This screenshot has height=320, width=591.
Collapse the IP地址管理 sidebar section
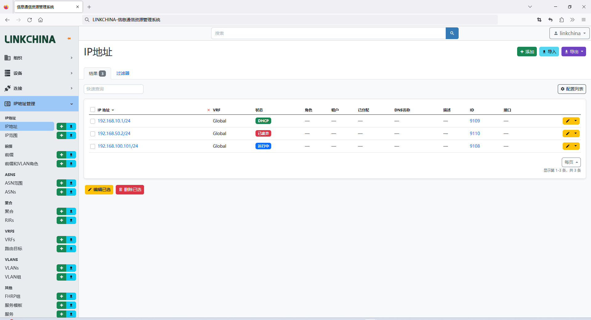point(39,104)
